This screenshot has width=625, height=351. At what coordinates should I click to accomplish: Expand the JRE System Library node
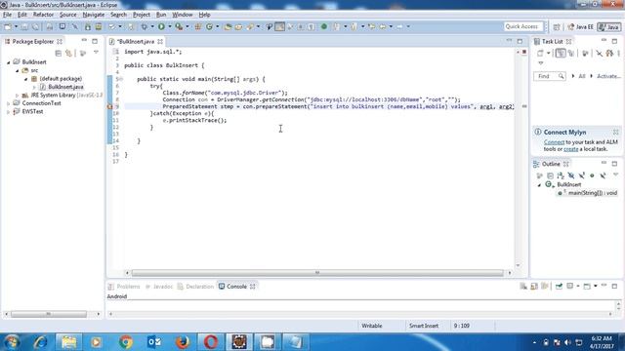pyautogui.click(x=18, y=96)
